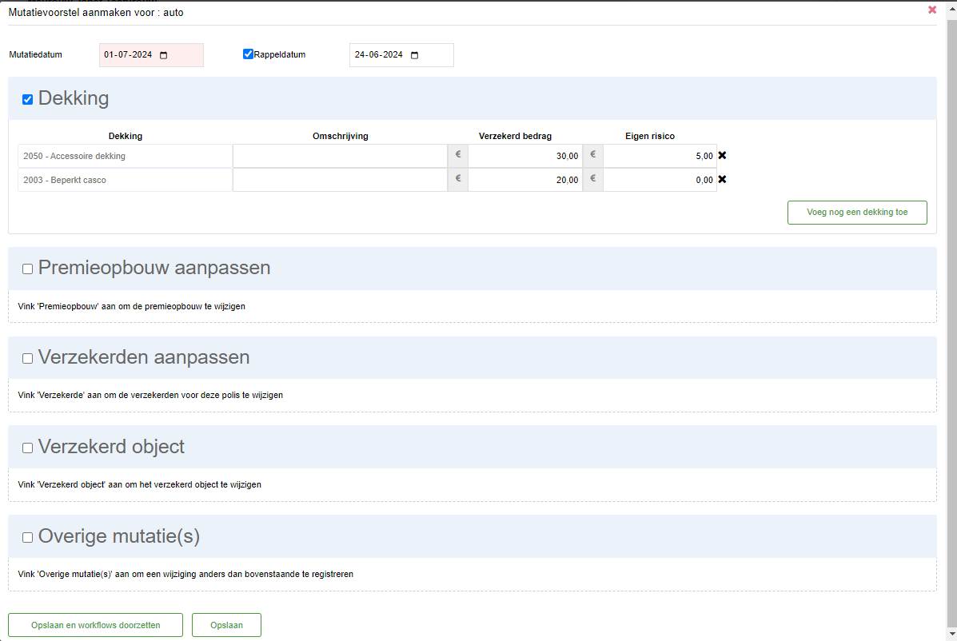This screenshot has height=641, width=957.
Task: Click the dialog title 'Mutatievoorstel aanmaken voor : auto'
Action: (96, 12)
